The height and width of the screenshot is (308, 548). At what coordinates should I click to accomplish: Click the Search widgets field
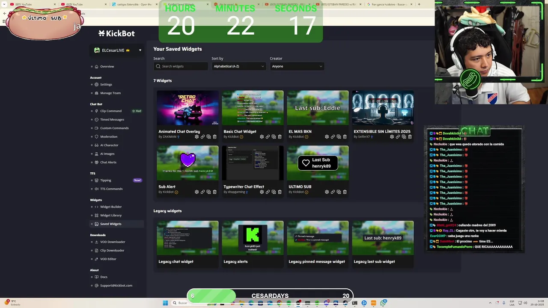coord(181,66)
